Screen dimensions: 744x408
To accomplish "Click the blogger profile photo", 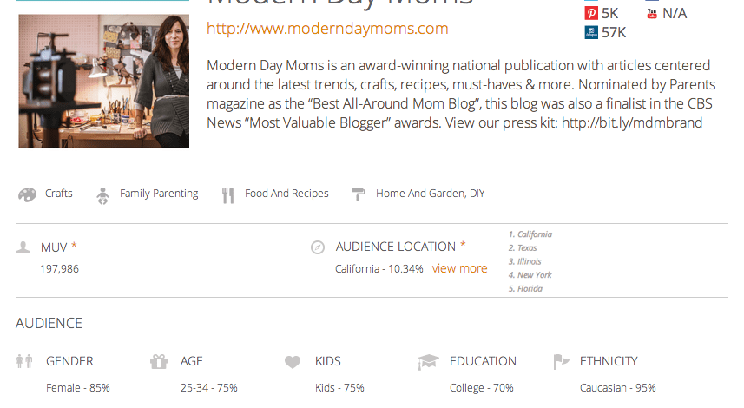I will [103, 81].
